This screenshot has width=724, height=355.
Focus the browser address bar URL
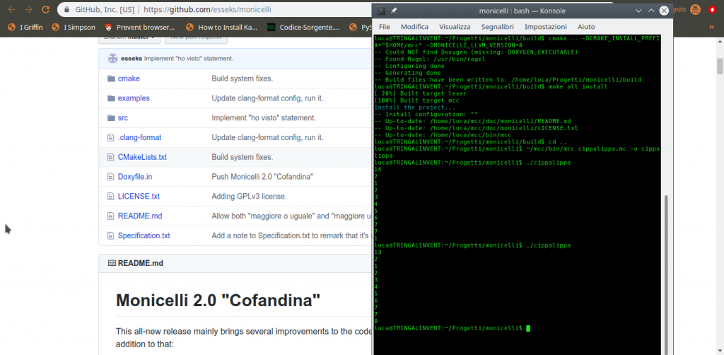tap(207, 9)
